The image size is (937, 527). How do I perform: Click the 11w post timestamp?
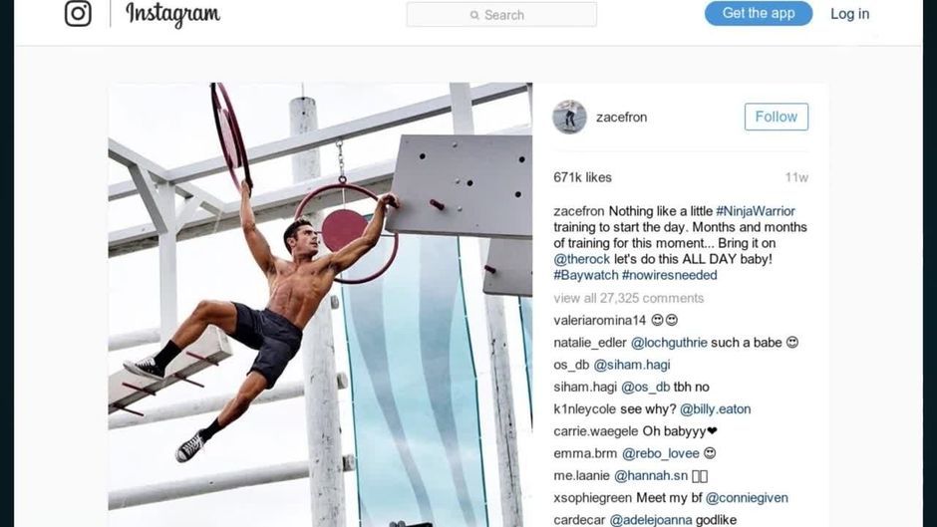796,177
